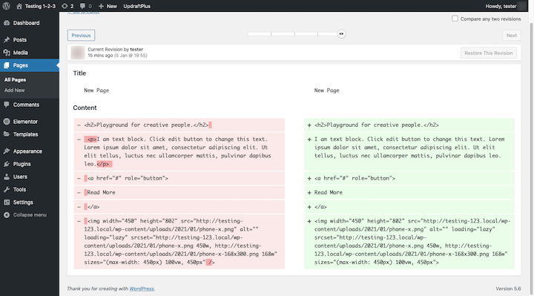Click the Plugins icon in sidebar
Image resolution: width=534 pixels, height=296 pixels.
[x=7, y=164]
